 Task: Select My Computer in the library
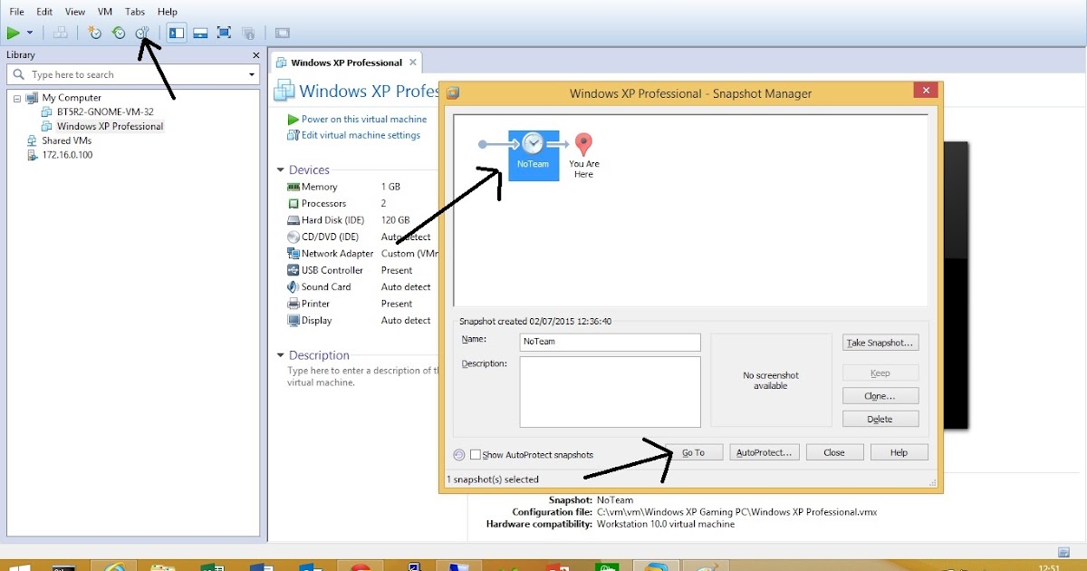[72, 98]
